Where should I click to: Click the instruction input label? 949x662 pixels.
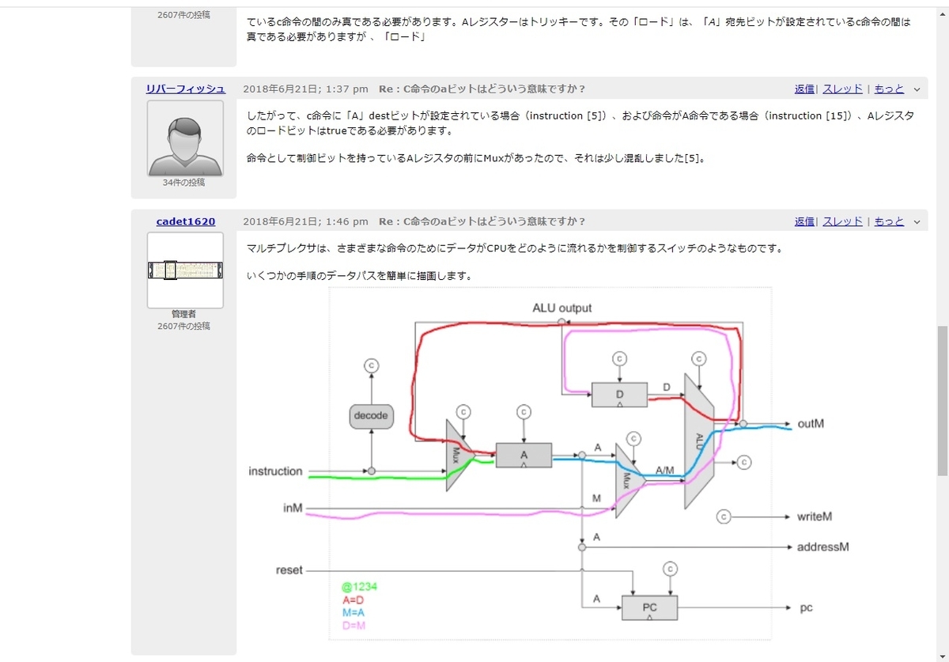pos(275,471)
